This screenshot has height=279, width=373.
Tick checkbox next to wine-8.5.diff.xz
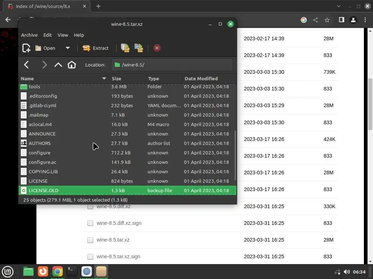(x=90, y=206)
